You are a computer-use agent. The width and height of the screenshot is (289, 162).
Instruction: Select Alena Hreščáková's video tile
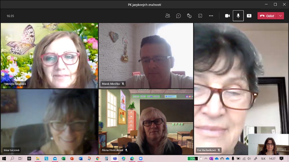click(x=146, y=122)
